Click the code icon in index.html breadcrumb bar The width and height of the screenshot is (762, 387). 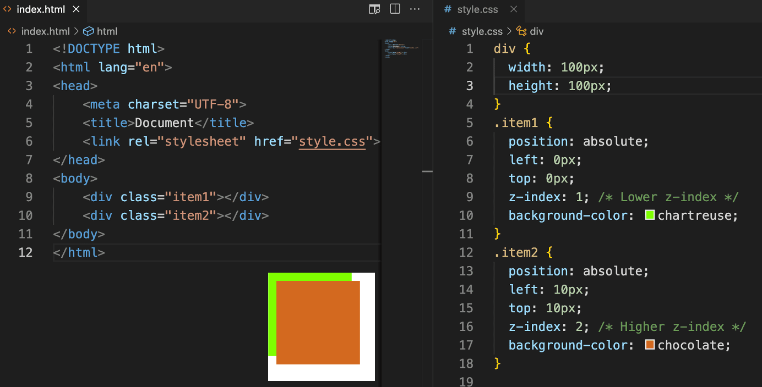click(12, 31)
